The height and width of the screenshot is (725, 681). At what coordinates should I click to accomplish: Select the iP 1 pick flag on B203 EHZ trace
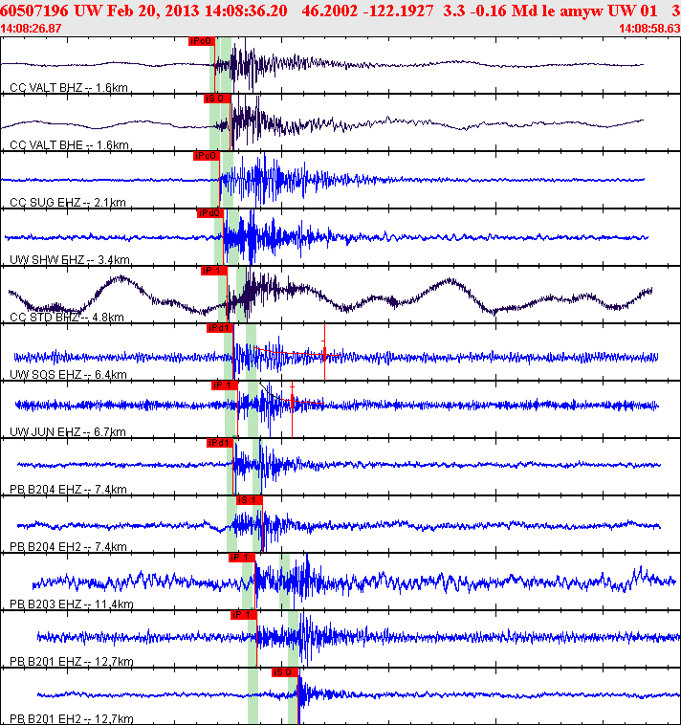(242, 558)
